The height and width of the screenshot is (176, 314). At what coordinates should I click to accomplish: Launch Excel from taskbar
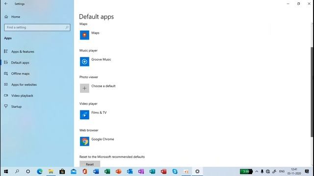(107, 172)
